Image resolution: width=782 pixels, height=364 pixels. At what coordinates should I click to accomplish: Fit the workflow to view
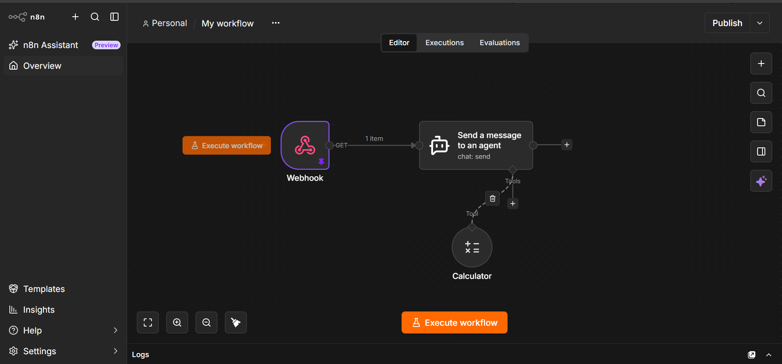pos(148,322)
